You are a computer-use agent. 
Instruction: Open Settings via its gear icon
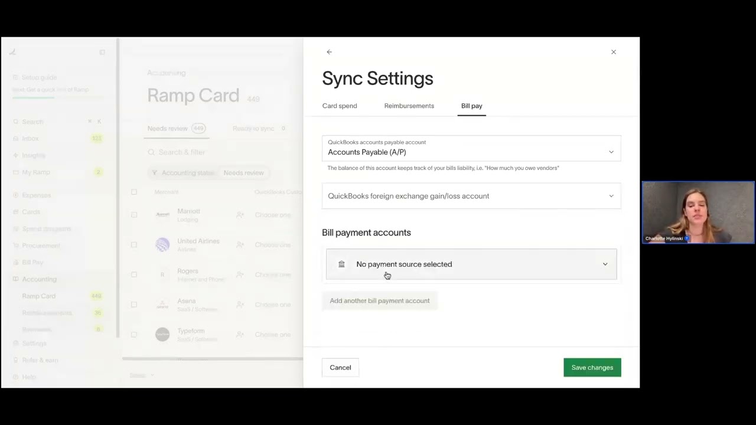(x=16, y=344)
